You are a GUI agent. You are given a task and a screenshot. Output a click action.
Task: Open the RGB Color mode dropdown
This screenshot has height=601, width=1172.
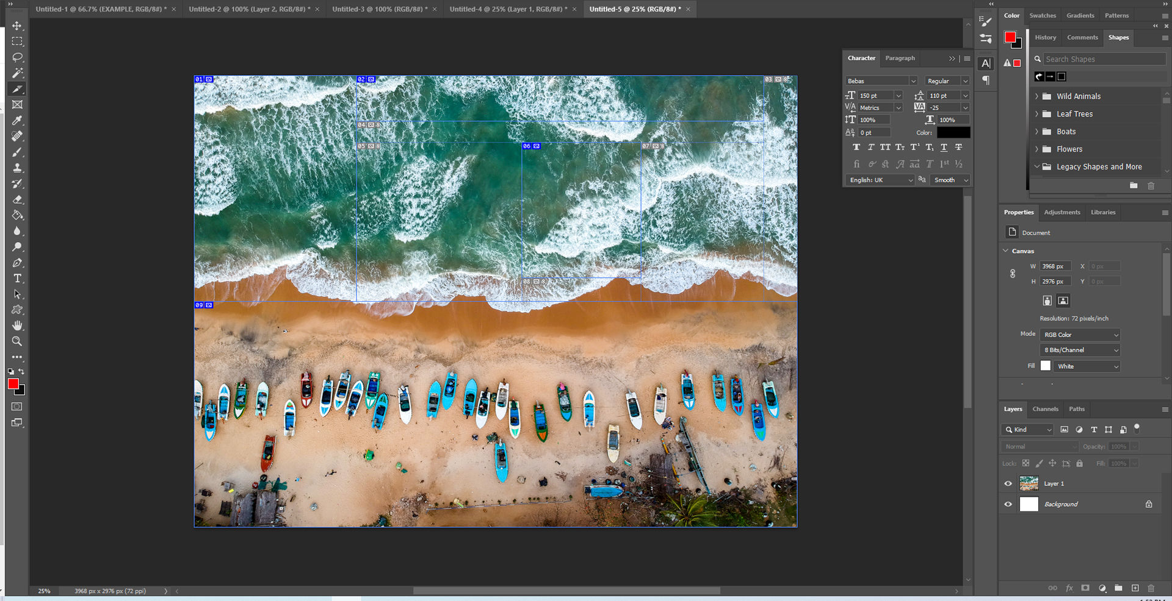pos(1080,335)
